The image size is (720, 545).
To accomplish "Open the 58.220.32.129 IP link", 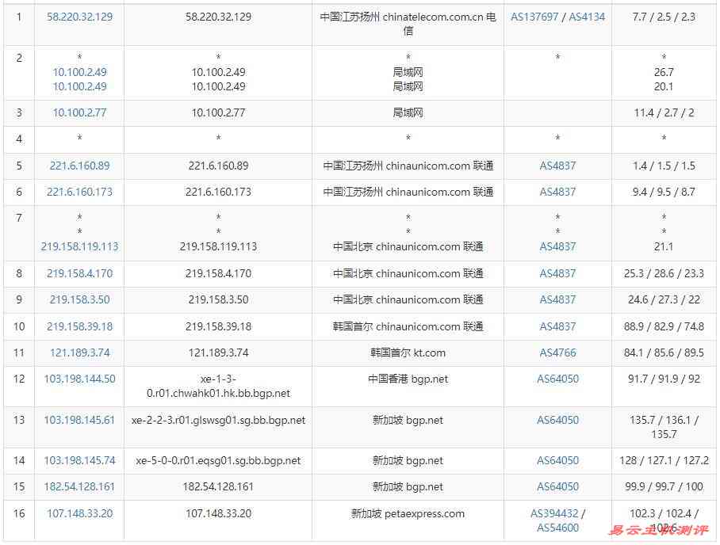I will click(x=79, y=17).
